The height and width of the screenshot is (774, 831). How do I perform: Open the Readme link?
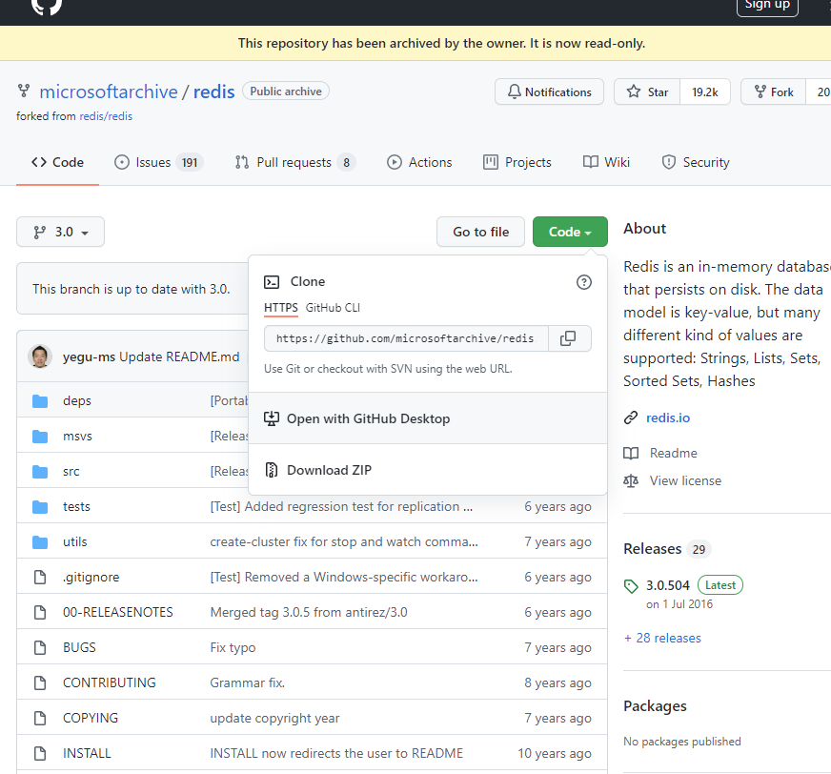(x=673, y=454)
